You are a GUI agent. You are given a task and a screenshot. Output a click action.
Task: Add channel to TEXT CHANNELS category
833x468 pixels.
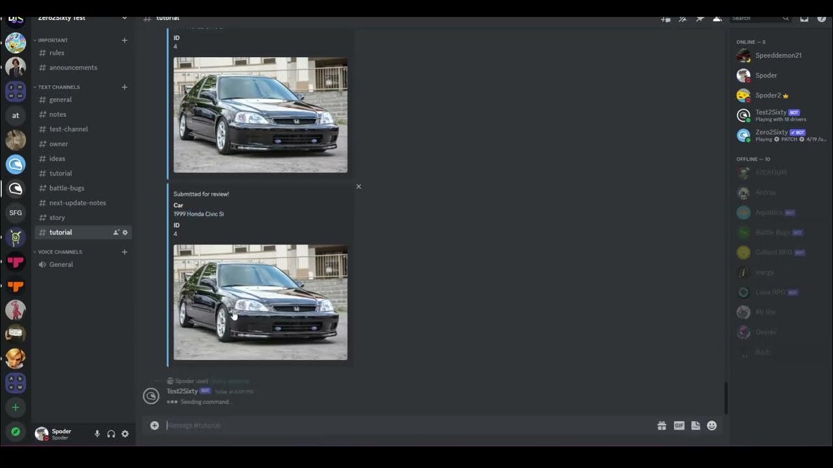click(124, 87)
